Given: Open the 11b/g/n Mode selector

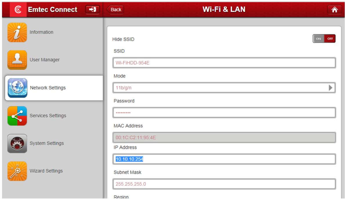Looking at the screenshot, I should pyautogui.click(x=224, y=88).
